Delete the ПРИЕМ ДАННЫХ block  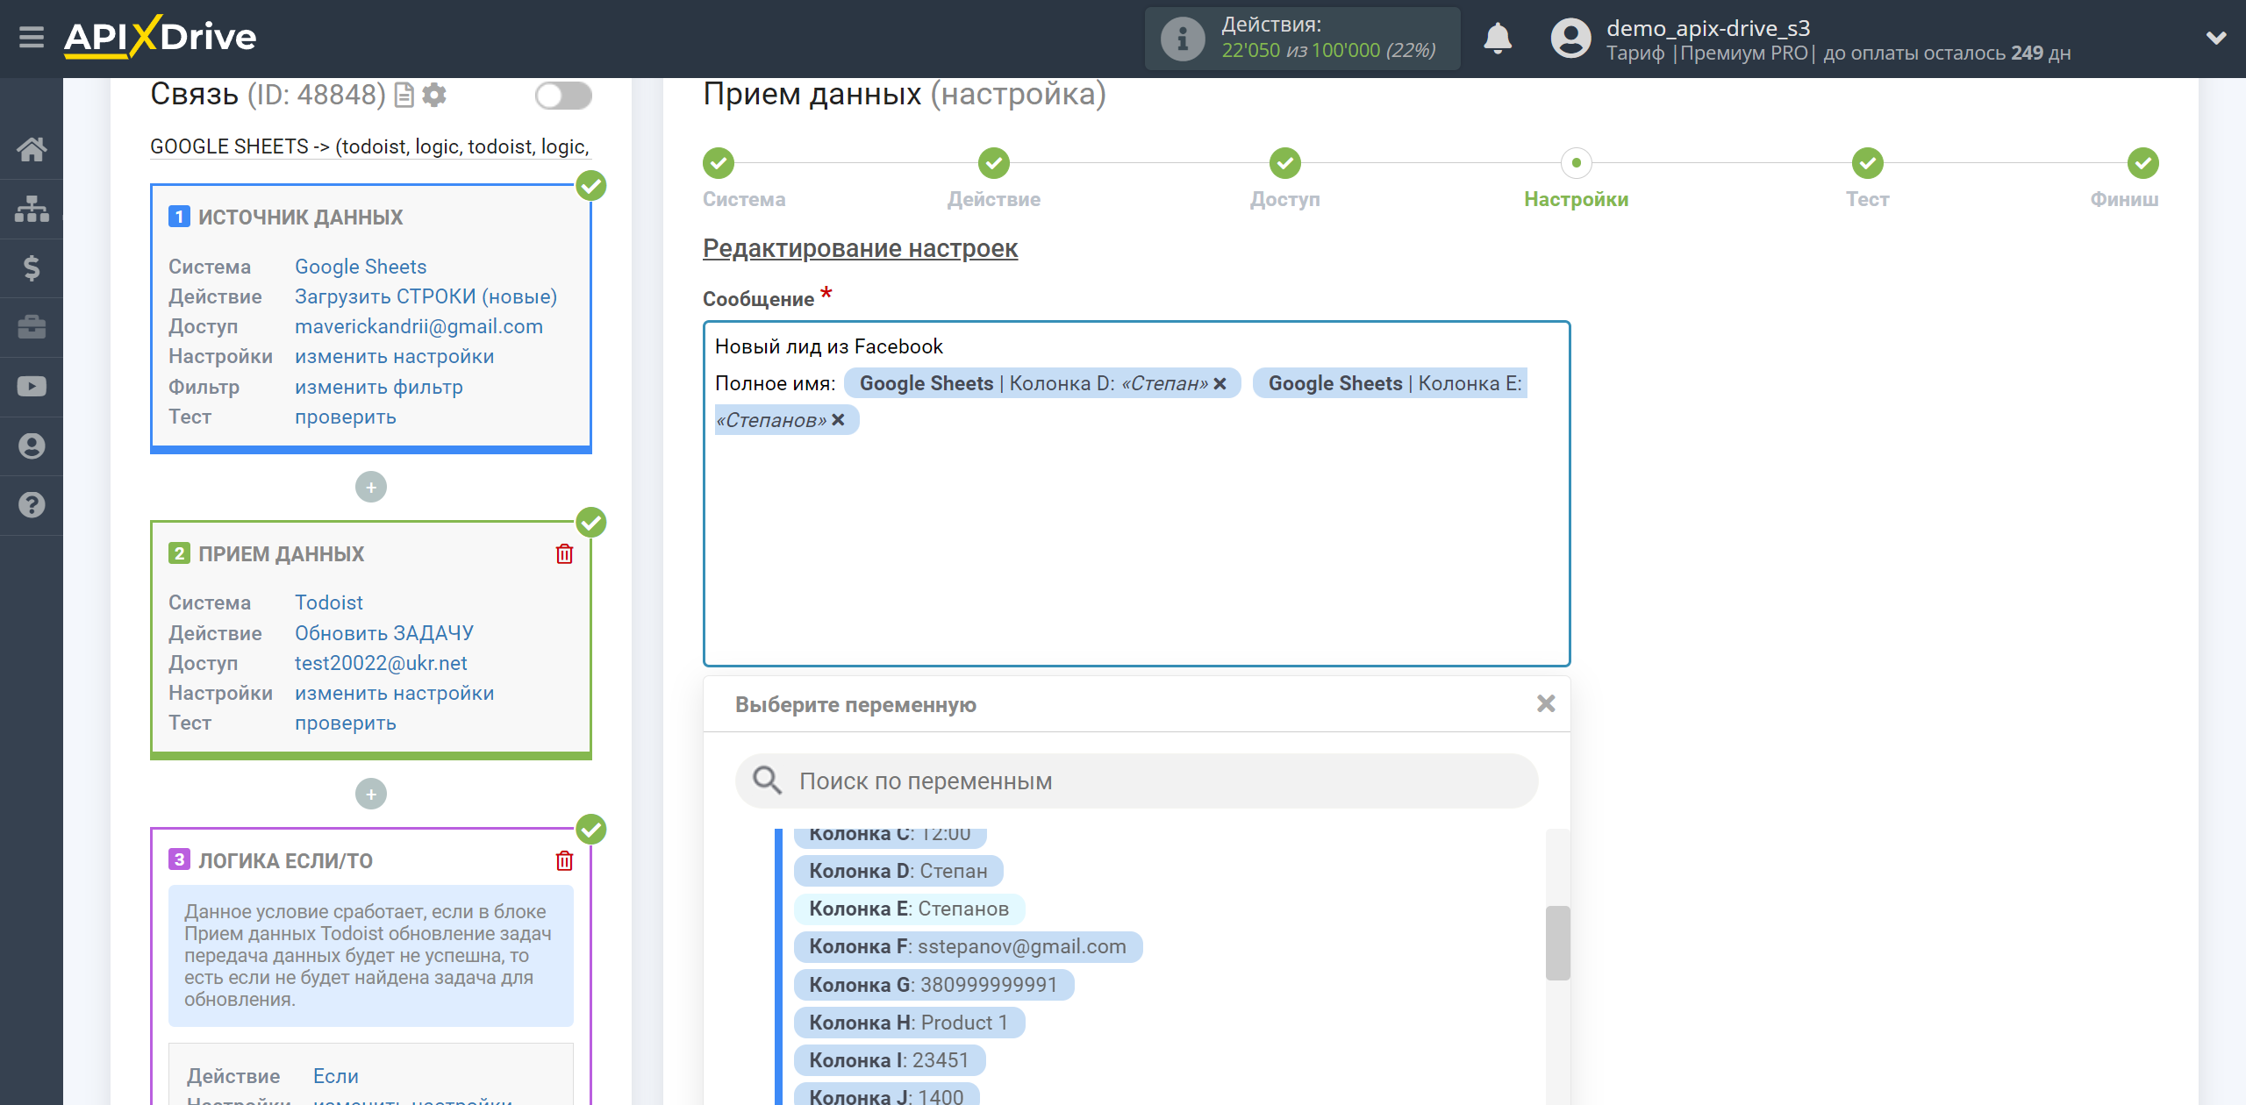(x=564, y=554)
